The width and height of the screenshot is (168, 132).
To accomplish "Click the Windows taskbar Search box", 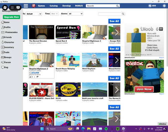I will click(60, 129).
